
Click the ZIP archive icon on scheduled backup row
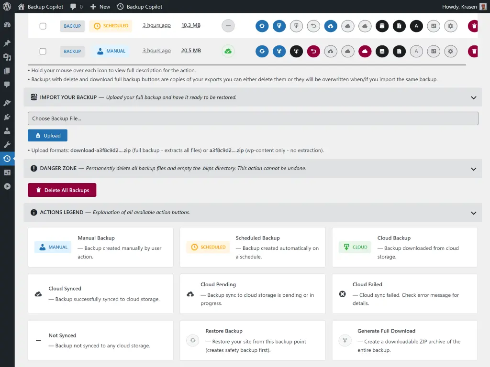(x=399, y=26)
